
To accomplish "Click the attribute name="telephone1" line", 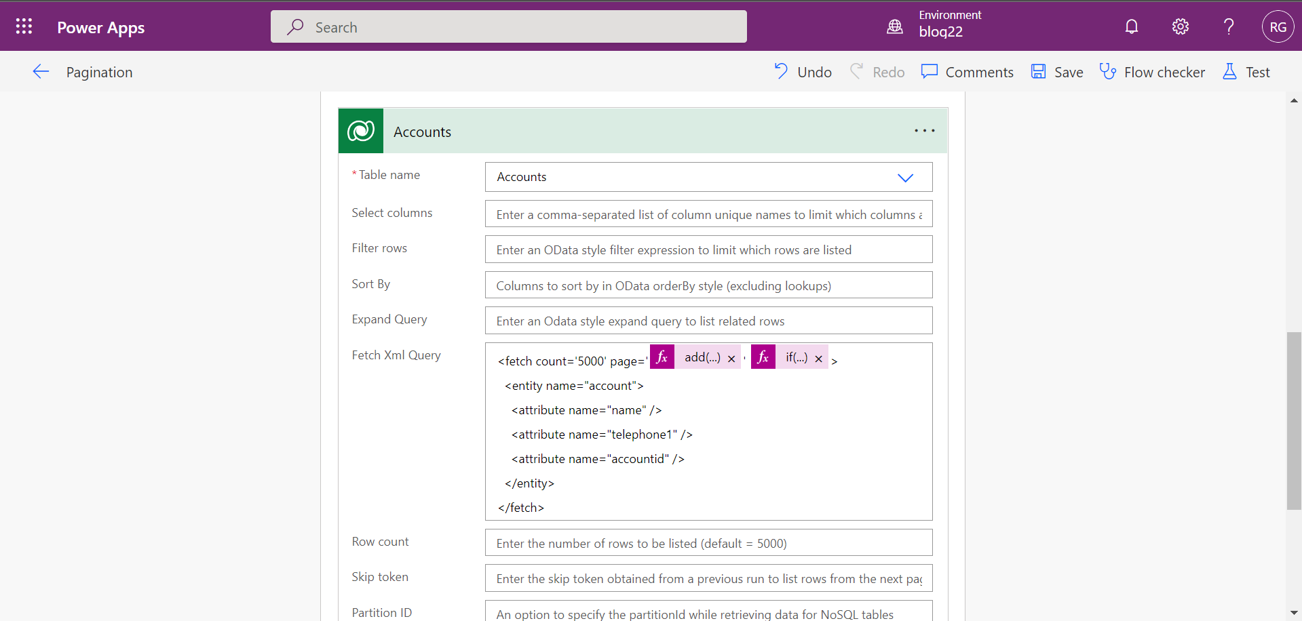I will [x=602, y=435].
